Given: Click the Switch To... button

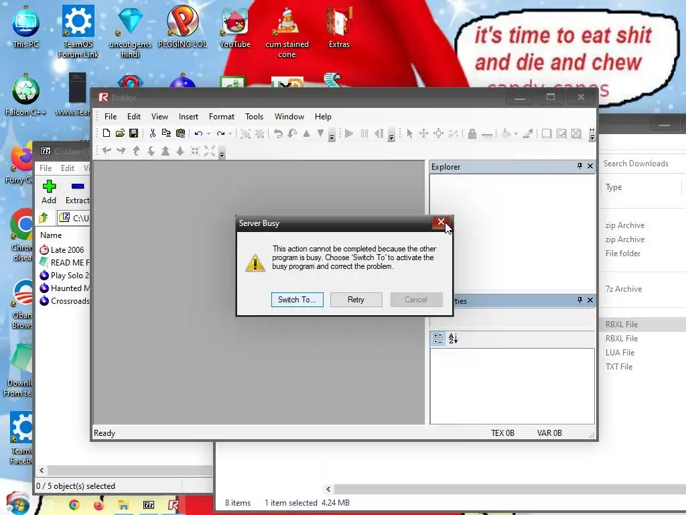Looking at the screenshot, I should tap(297, 300).
